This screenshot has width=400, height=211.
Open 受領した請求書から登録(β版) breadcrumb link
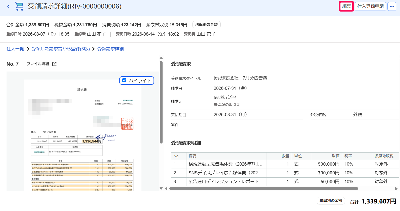pyautogui.click(x=61, y=49)
